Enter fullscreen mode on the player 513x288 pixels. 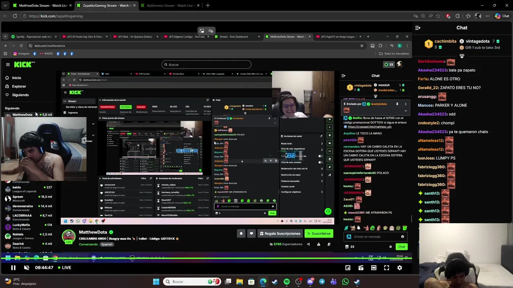click(387, 268)
